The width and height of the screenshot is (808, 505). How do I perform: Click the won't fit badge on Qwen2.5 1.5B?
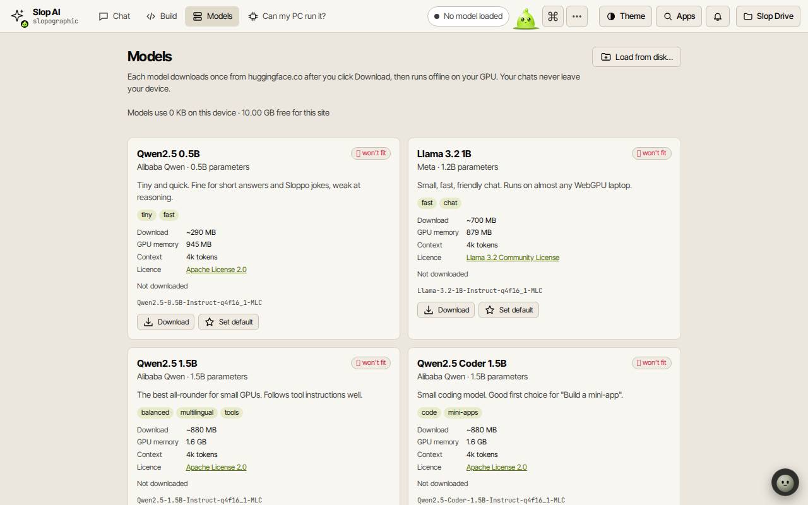pyautogui.click(x=371, y=363)
